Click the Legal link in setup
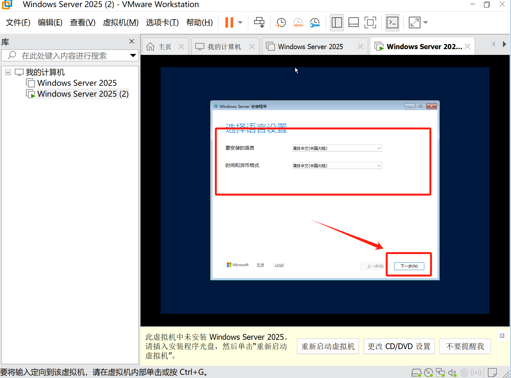511x378 pixels. coord(279,265)
